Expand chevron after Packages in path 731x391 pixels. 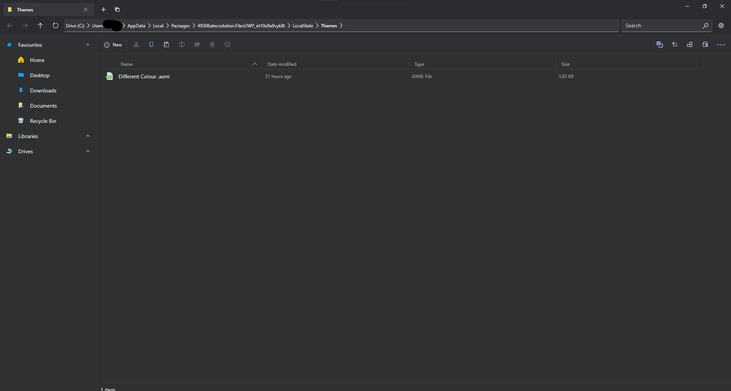coord(194,25)
